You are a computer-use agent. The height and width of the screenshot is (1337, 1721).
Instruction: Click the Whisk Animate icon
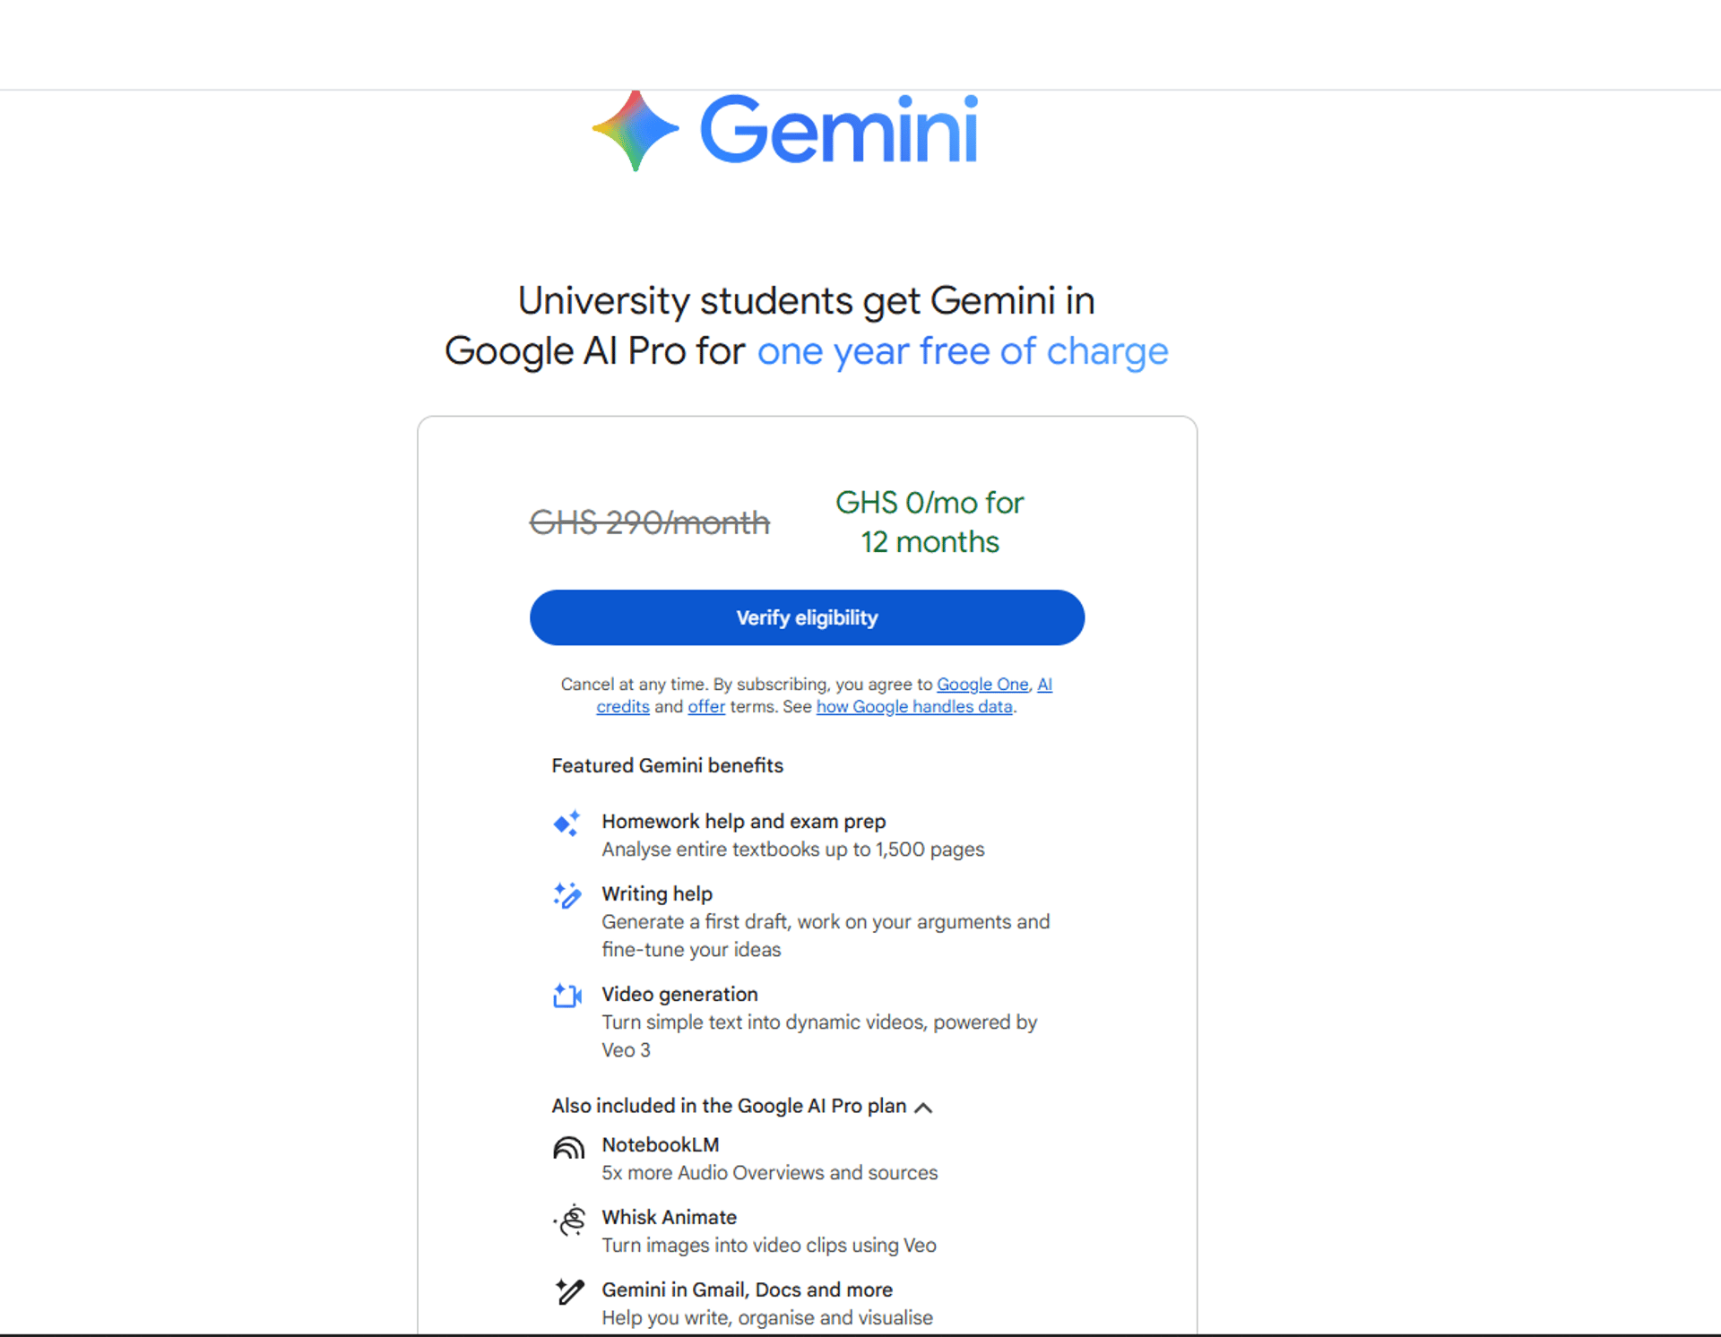coord(569,1220)
